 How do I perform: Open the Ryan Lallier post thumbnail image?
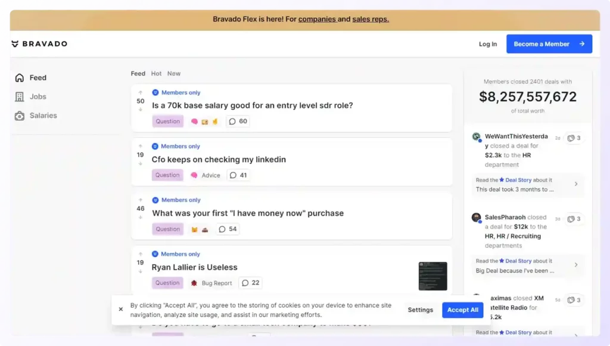432,276
